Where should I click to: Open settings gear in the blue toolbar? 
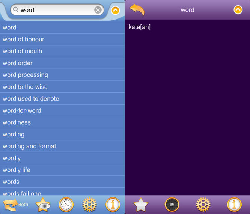pos(89,205)
